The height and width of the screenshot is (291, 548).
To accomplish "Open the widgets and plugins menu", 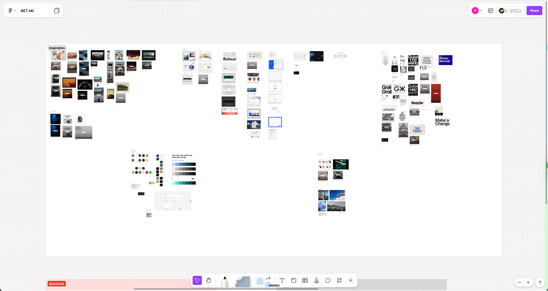I will [x=339, y=280].
